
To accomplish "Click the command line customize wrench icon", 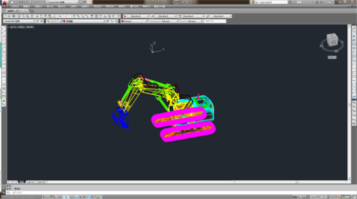I will point(4,192).
